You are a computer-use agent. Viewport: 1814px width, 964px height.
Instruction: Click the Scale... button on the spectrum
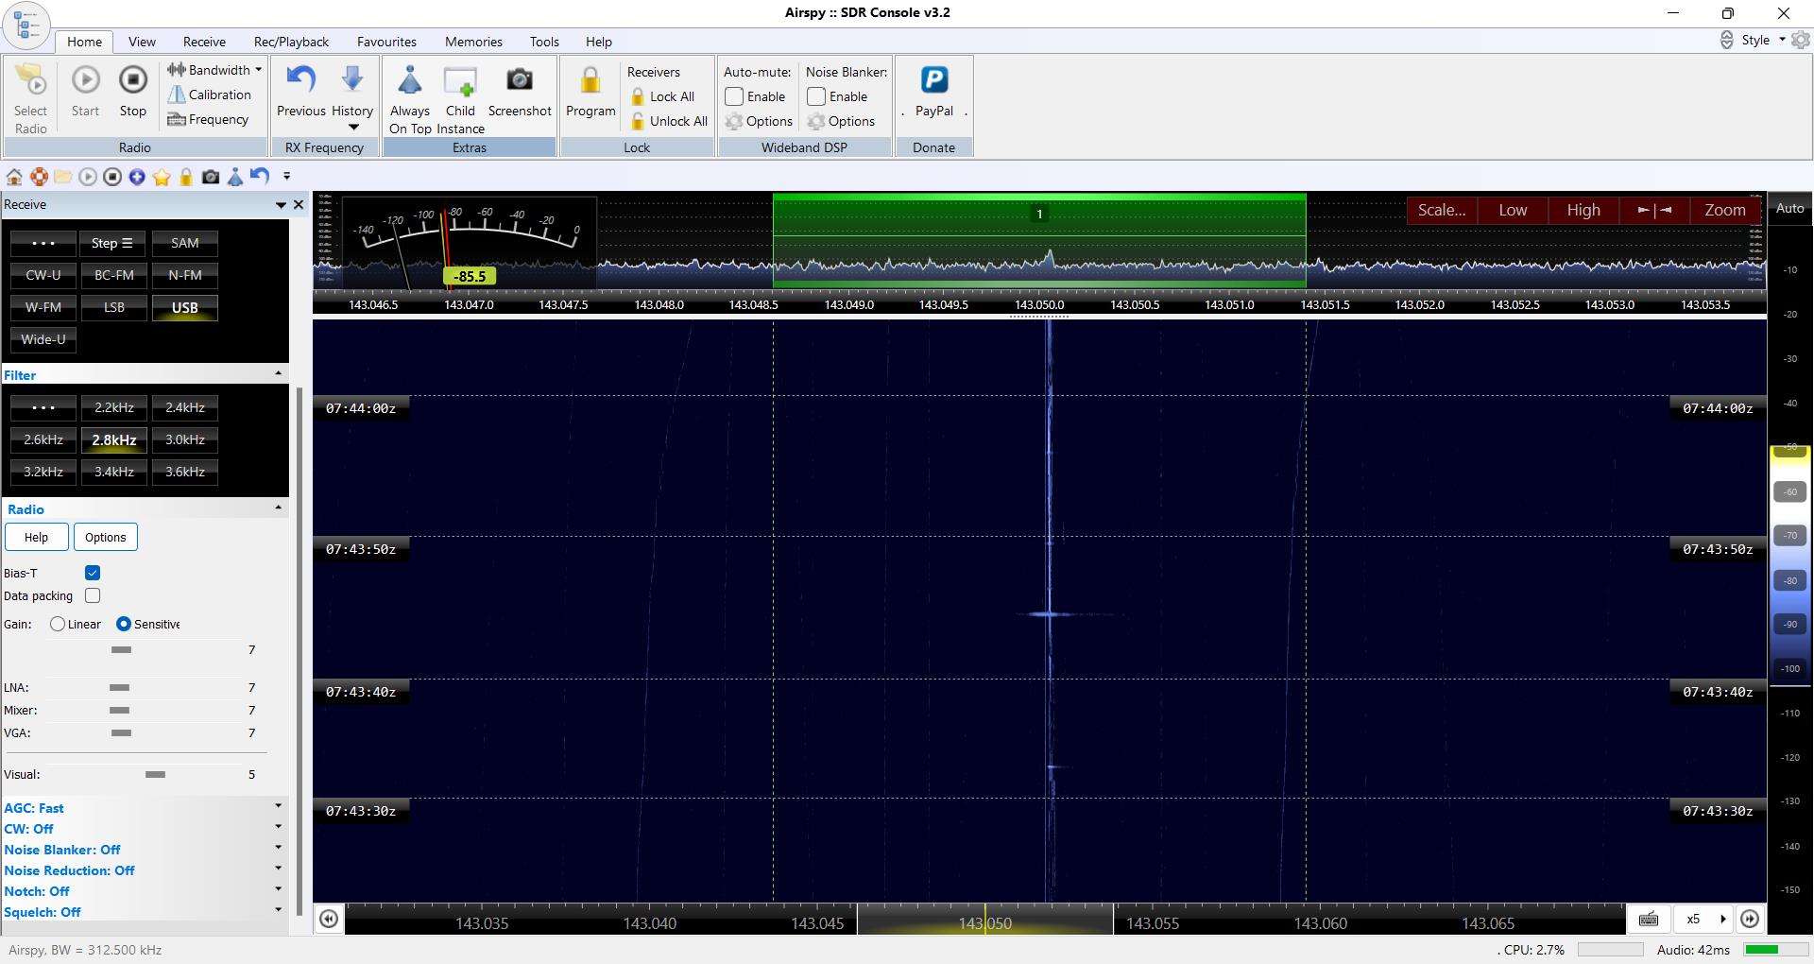(x=1442, y=210)
